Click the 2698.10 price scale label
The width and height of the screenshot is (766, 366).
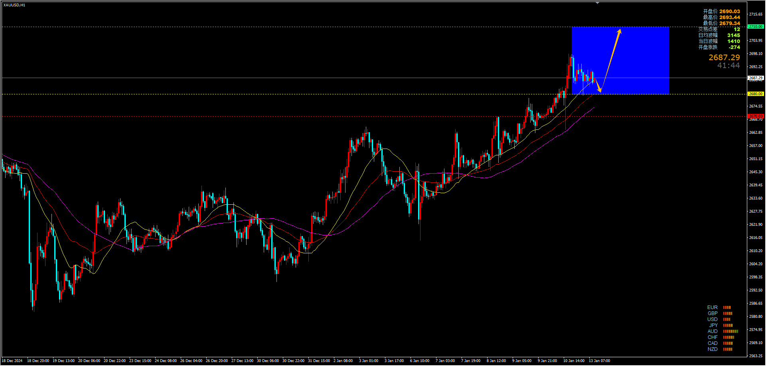pos(756,54)
